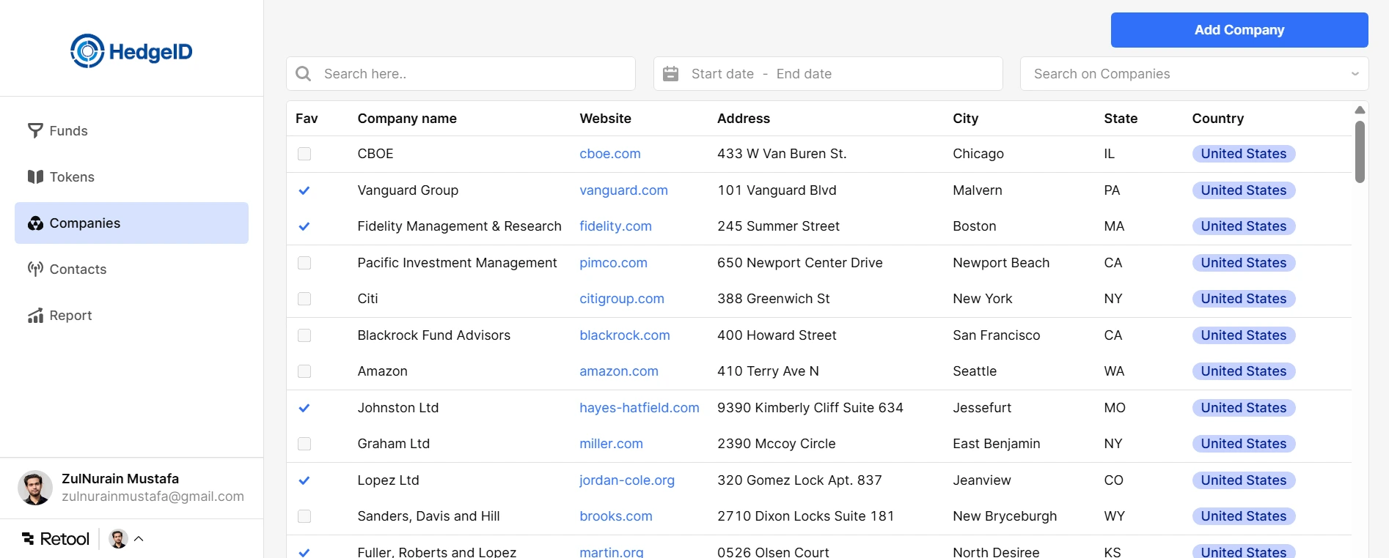Click the Funds funnel icon
This screenshot has height=558, width=1389.
click(x=35, y=130)
